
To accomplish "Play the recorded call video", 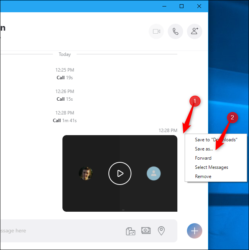I will point(120,173).
